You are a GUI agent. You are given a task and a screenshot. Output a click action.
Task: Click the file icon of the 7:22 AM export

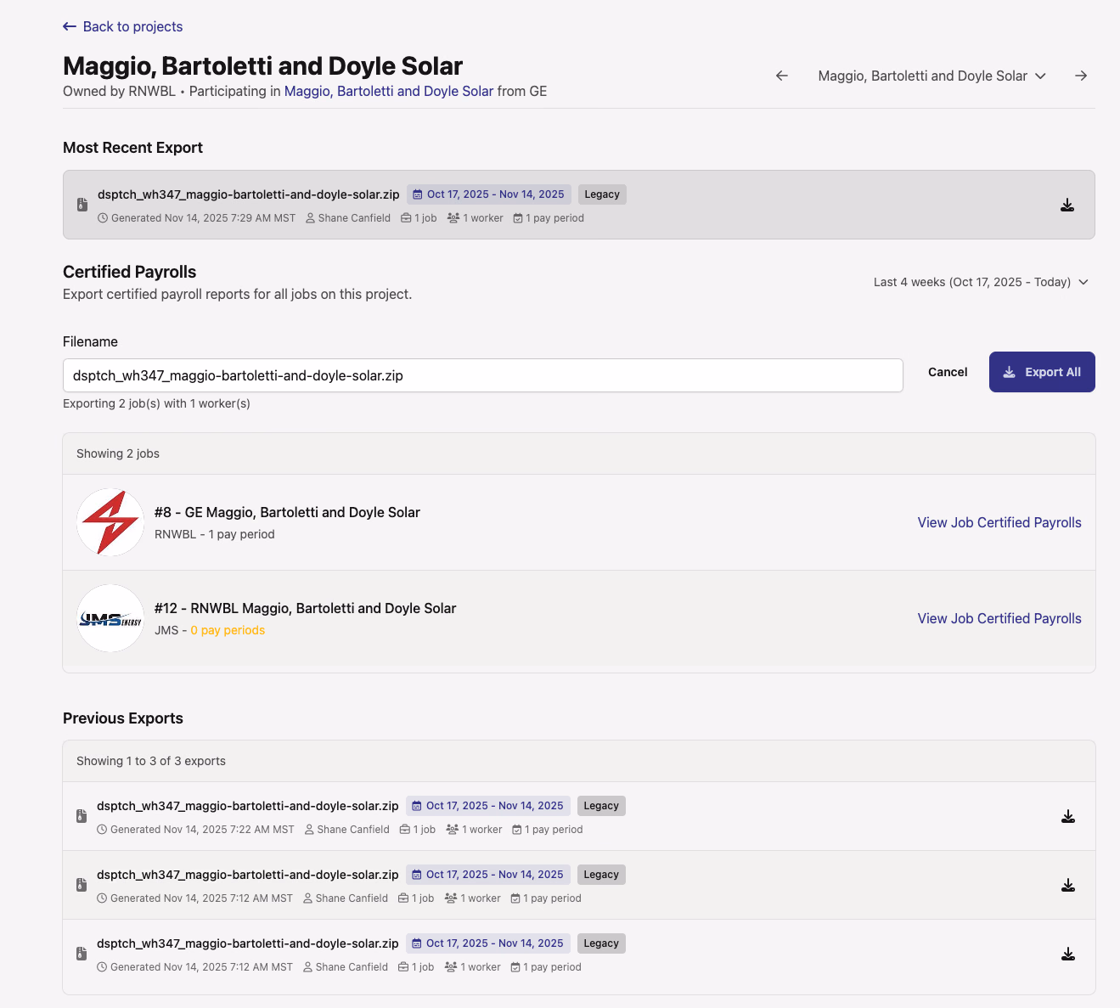[x=82, y=816]
